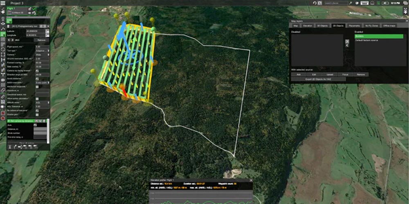Move selected source to Disabled list arrow
Viewport: 409px width, 204px height.
(347, 45)
